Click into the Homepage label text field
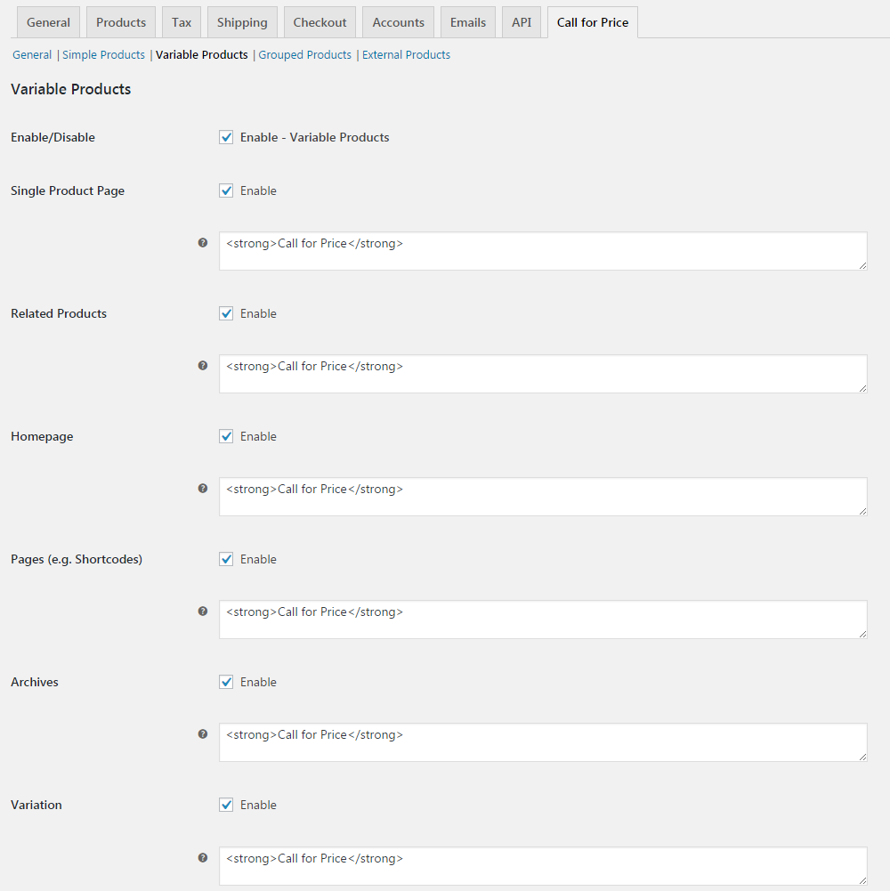Image resolution: width=890 pixels, height=891 pixels. point(543,497)
